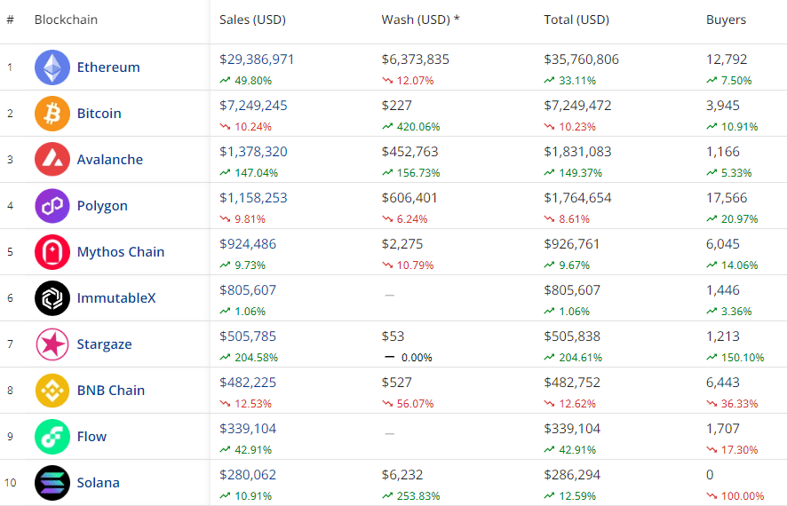
Task: Click the black ImmutableX logo icon
Action: pyautogui.click(x=52, y=298)
